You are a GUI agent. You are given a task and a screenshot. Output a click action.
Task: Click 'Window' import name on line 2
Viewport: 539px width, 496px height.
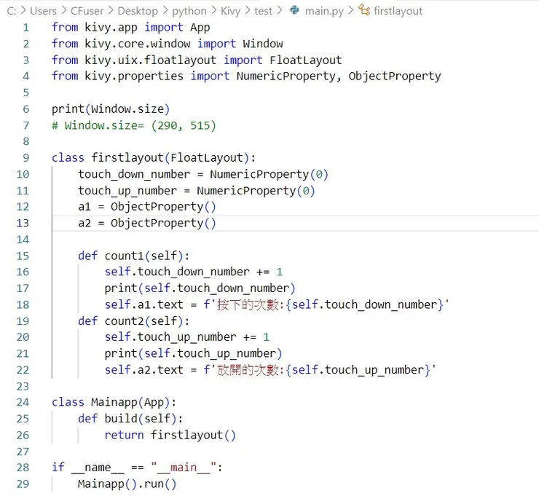pos(263,44)
